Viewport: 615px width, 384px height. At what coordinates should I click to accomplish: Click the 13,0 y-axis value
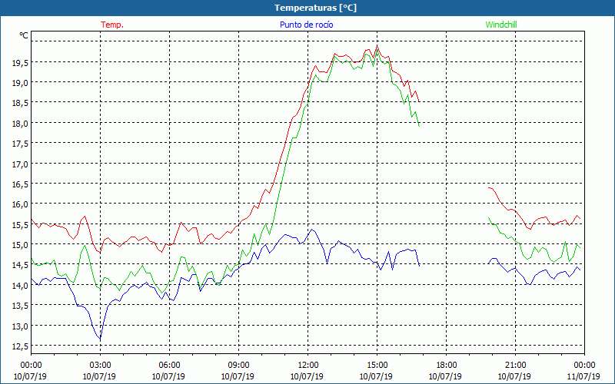tap(20, 326)
